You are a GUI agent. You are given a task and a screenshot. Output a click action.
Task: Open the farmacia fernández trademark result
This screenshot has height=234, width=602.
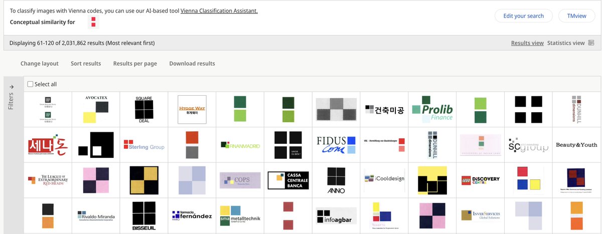[x=192, y=215]
